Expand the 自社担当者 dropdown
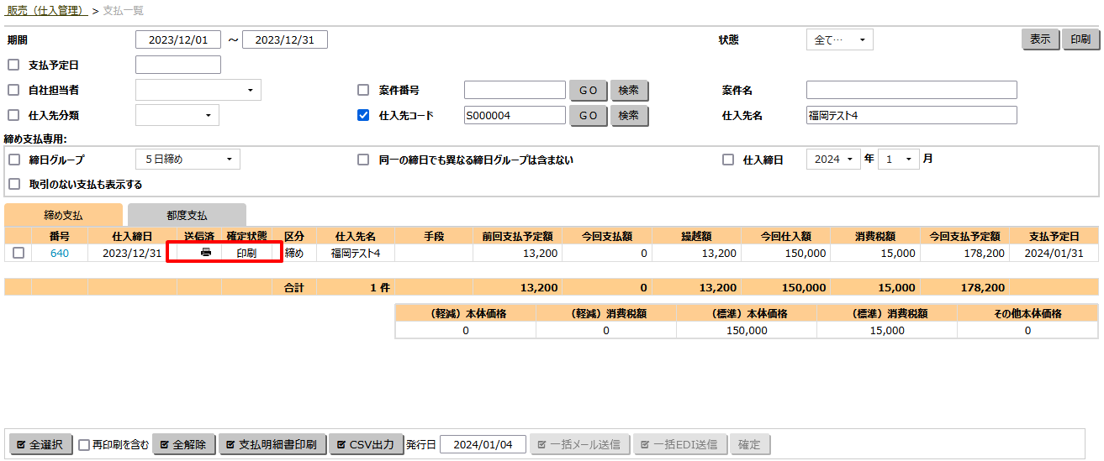 (198, 90)
